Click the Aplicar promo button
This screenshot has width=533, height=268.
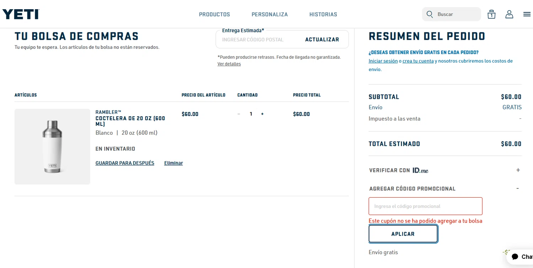(x=403, y=234)
